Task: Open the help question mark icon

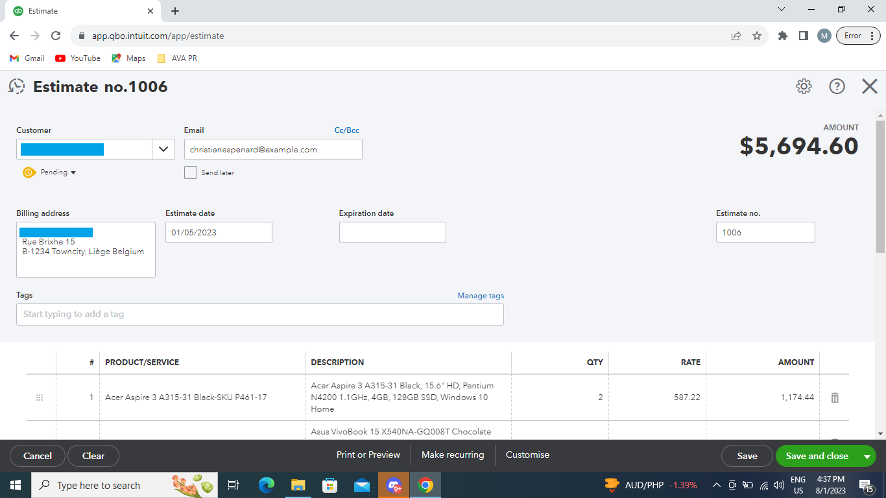Action: click(x=837, y=86)
